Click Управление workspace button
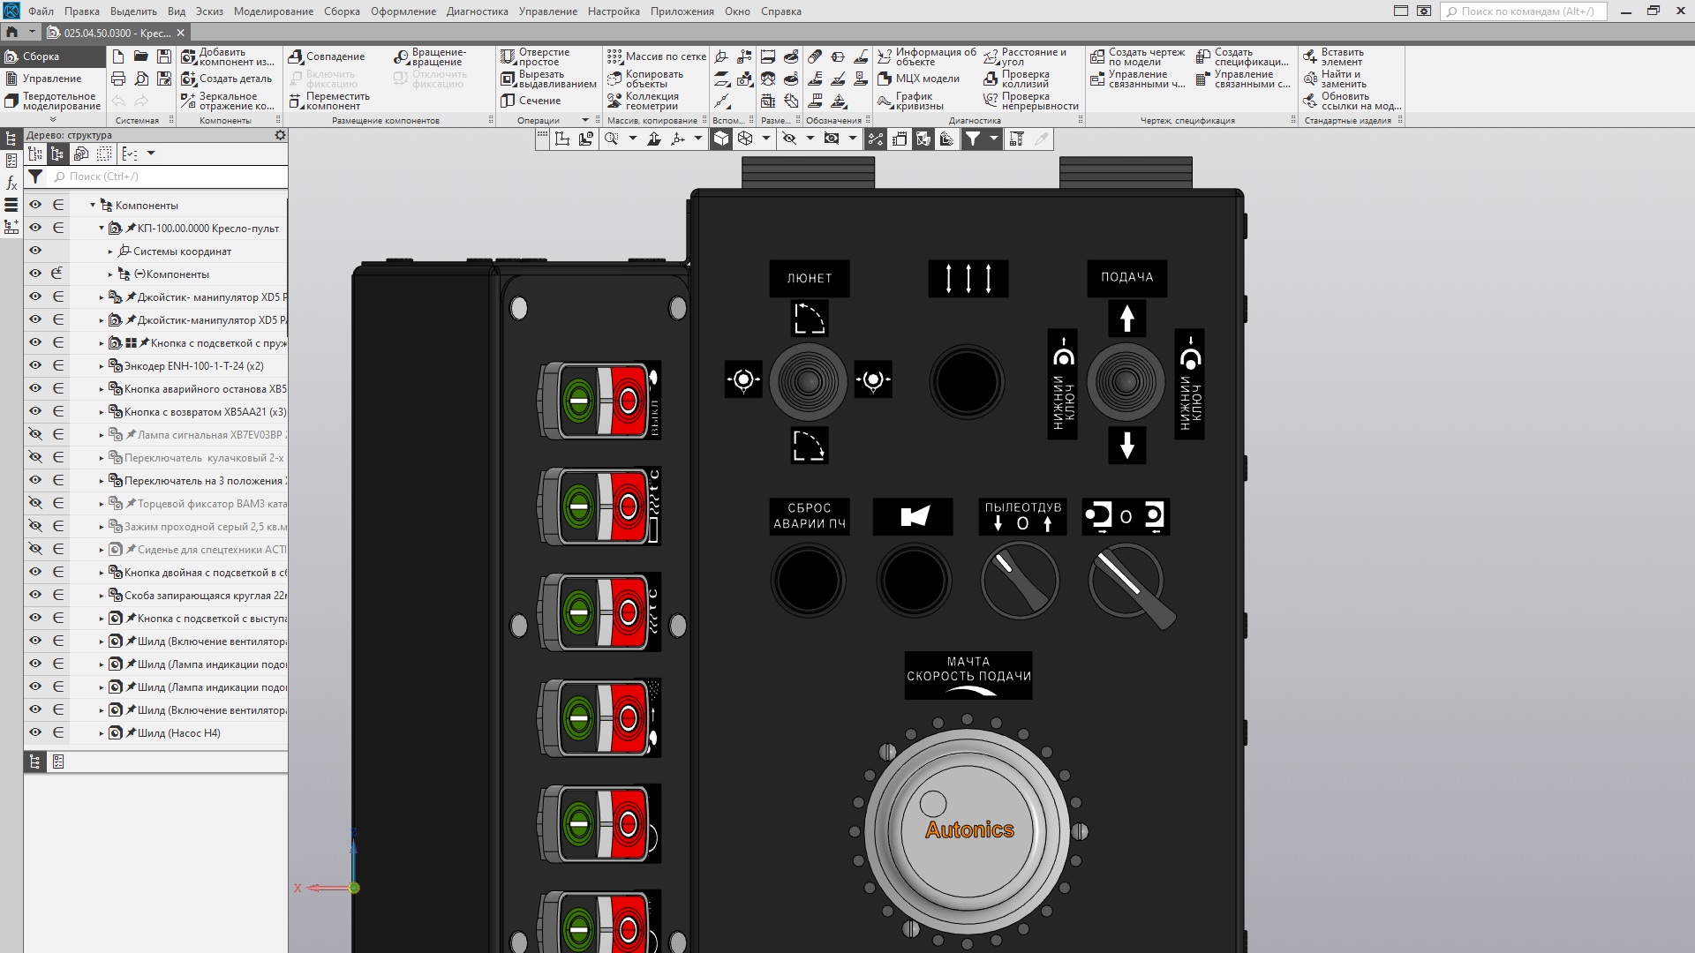 tap(51, 79)
